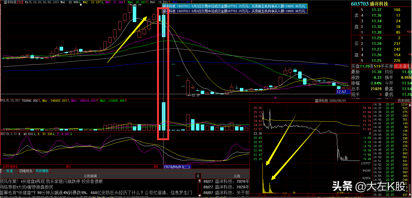Open the 08/07 盛洋科技 announcement
412x198 pixels.
coord(226,193)
